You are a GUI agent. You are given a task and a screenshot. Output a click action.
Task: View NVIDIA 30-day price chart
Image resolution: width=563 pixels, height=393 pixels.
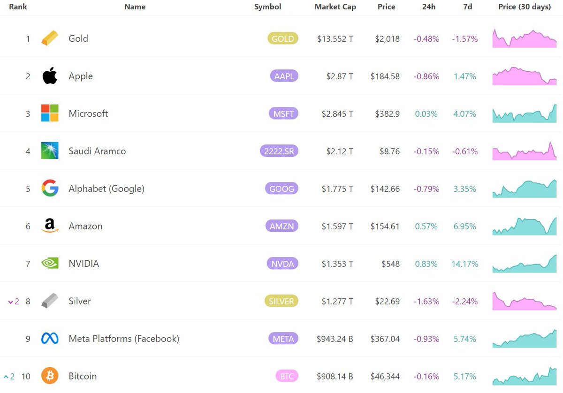(x=525, y=264)
